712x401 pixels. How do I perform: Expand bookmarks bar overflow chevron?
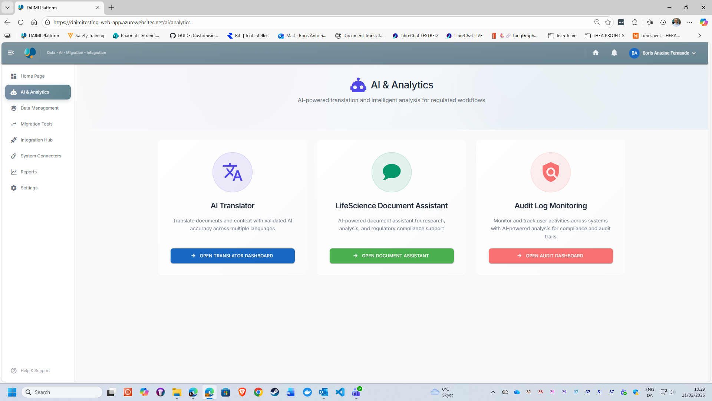click(699, 36)
